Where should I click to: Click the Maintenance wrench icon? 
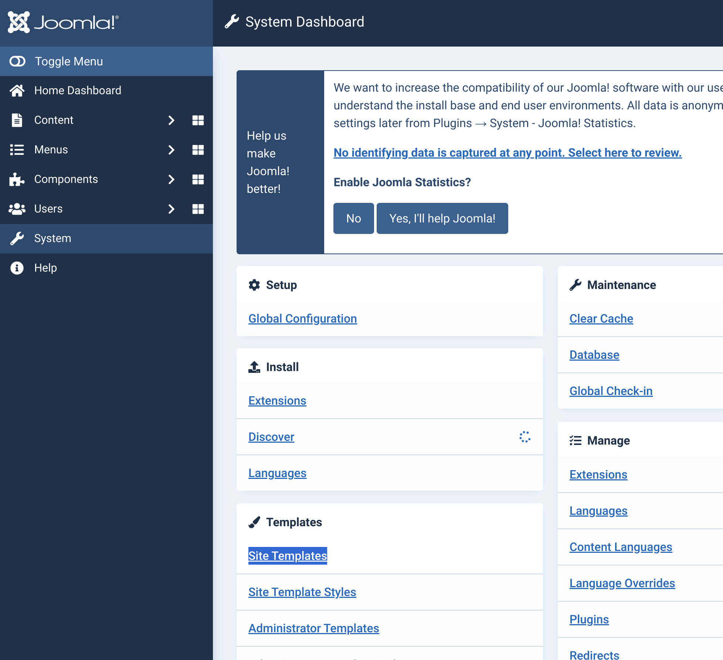[x=576, y=285]
